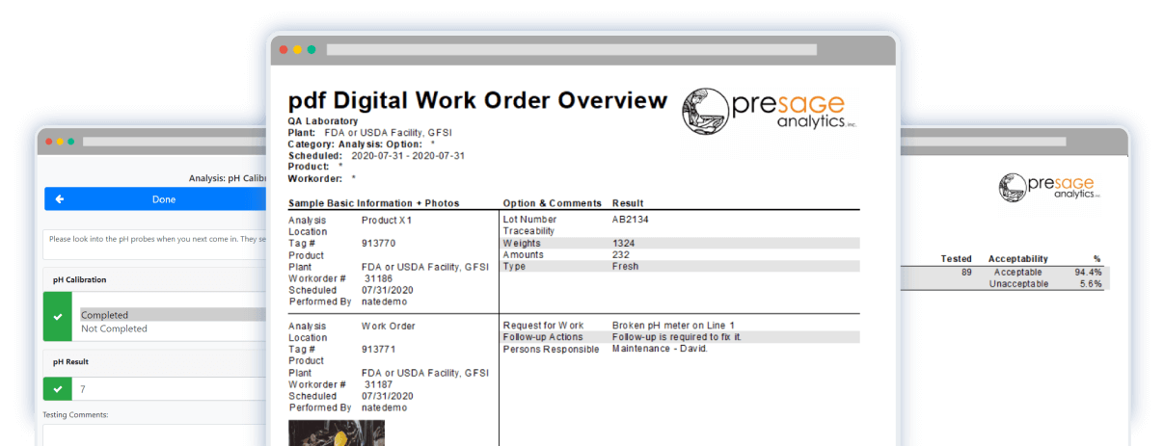Click the red close dot on the left window

click(48, 142)
